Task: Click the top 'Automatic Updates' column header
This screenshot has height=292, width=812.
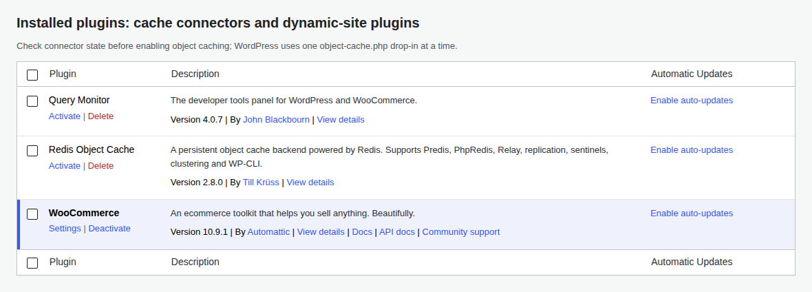Action: click(692, 74)
